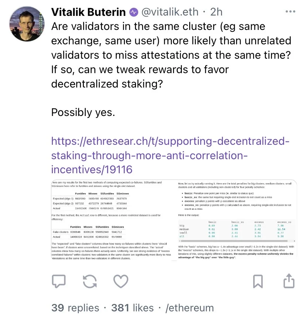Click the retweet icon
Image resolution: width=306 pixels, height=318 pixels.
coord(89,281)
